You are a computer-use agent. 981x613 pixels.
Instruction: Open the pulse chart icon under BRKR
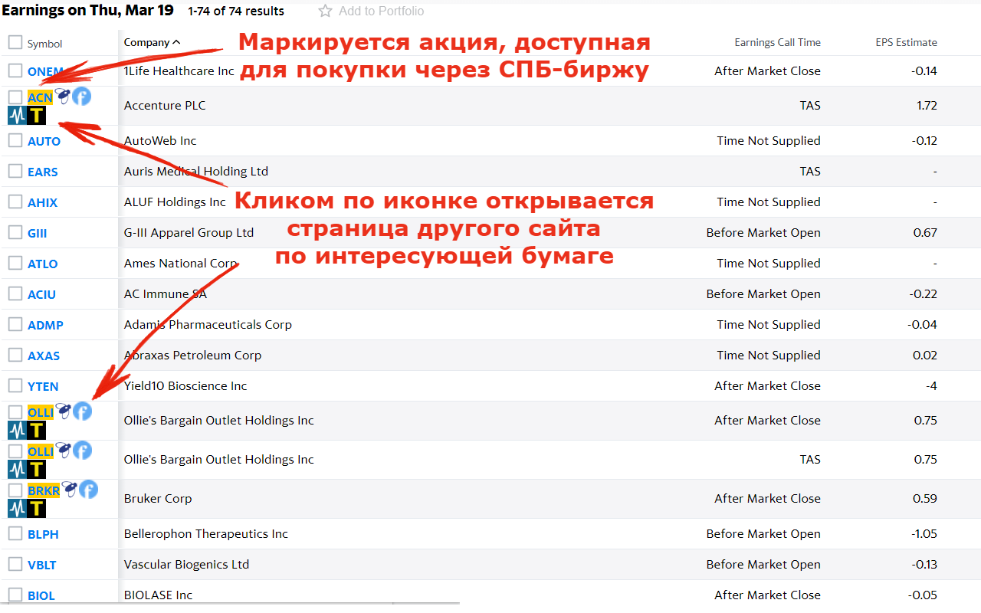coord(17,509)
